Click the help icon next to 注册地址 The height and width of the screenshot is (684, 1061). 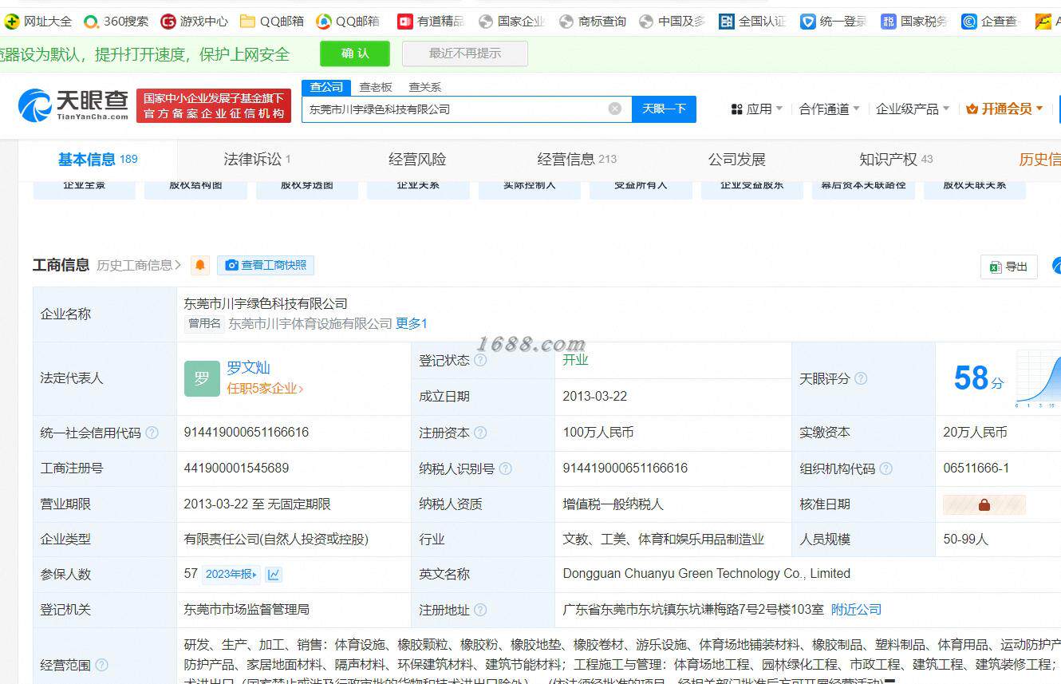pyautogui.click(x=480, y=610)
